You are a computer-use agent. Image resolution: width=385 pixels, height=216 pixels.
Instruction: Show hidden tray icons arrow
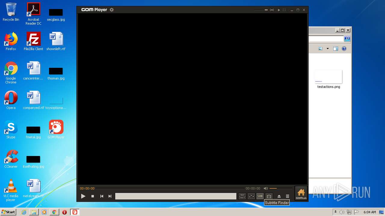coord(335,212)
